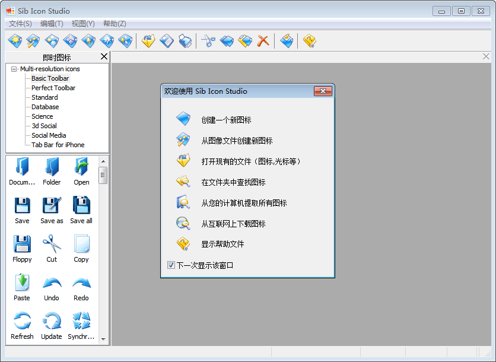
Task: Close the 即时图标 panel
Action: click(104, 56)
